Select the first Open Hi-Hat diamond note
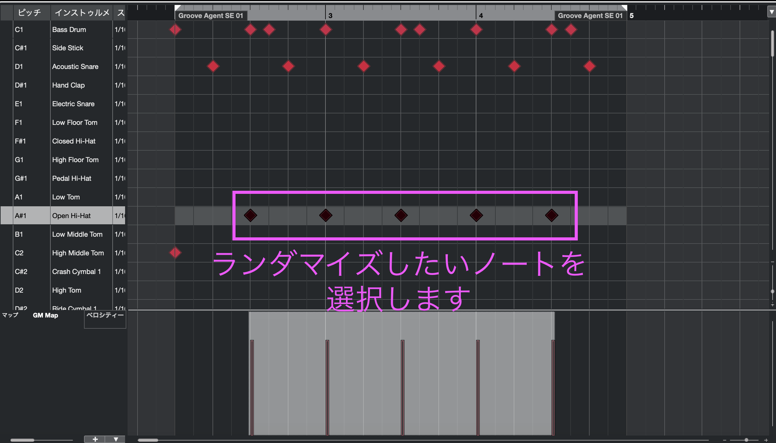The width and height of the screenshot is (776, 443). click(250, 215)
